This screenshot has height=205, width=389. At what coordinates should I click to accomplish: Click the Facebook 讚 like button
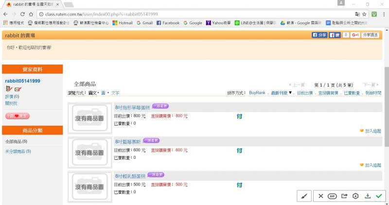click(x=335, y=35)
